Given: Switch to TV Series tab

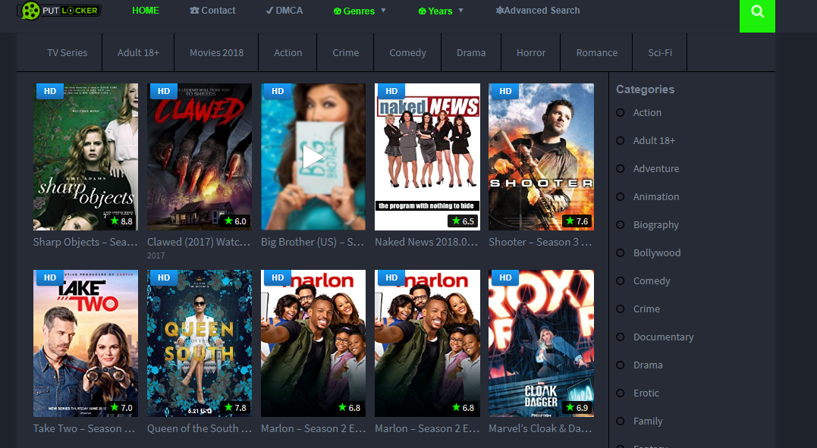Looking at the screenshot, I should [68, 52].
